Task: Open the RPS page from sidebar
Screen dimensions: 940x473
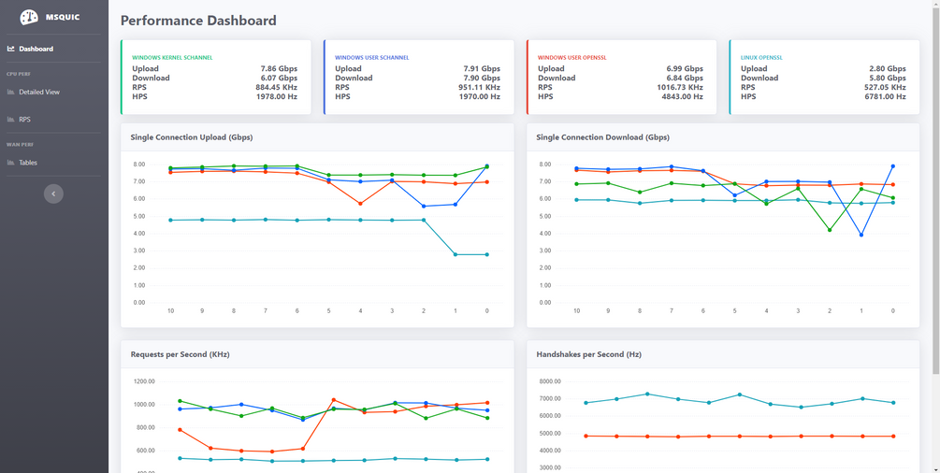Action: pos(25,120)
